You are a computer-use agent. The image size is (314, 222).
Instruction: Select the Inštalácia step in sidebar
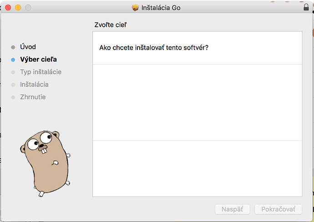[34, 85]
